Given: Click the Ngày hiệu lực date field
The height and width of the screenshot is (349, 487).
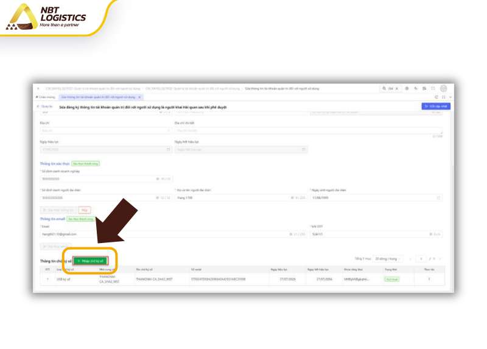Looking at the screenshot, I should coord(105,150).
